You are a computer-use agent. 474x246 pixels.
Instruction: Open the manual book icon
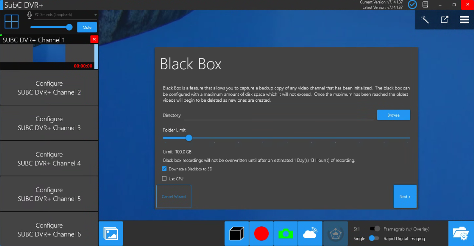[x=425, y=4]
